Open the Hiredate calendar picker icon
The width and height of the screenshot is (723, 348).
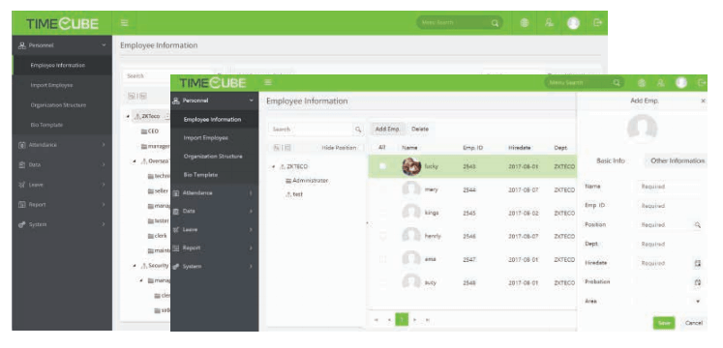[x=698, y=263]
